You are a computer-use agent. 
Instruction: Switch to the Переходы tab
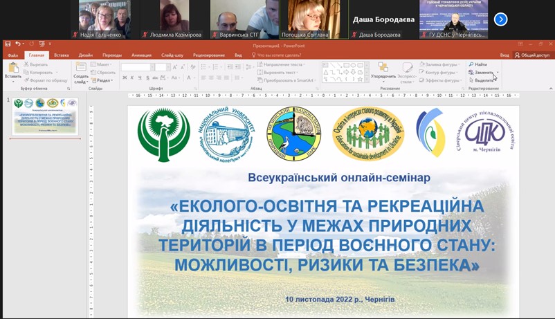click(112, 55)
